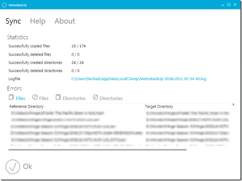Open the About tab
This screenshot has height=181, width=242.
coord(65,21)
